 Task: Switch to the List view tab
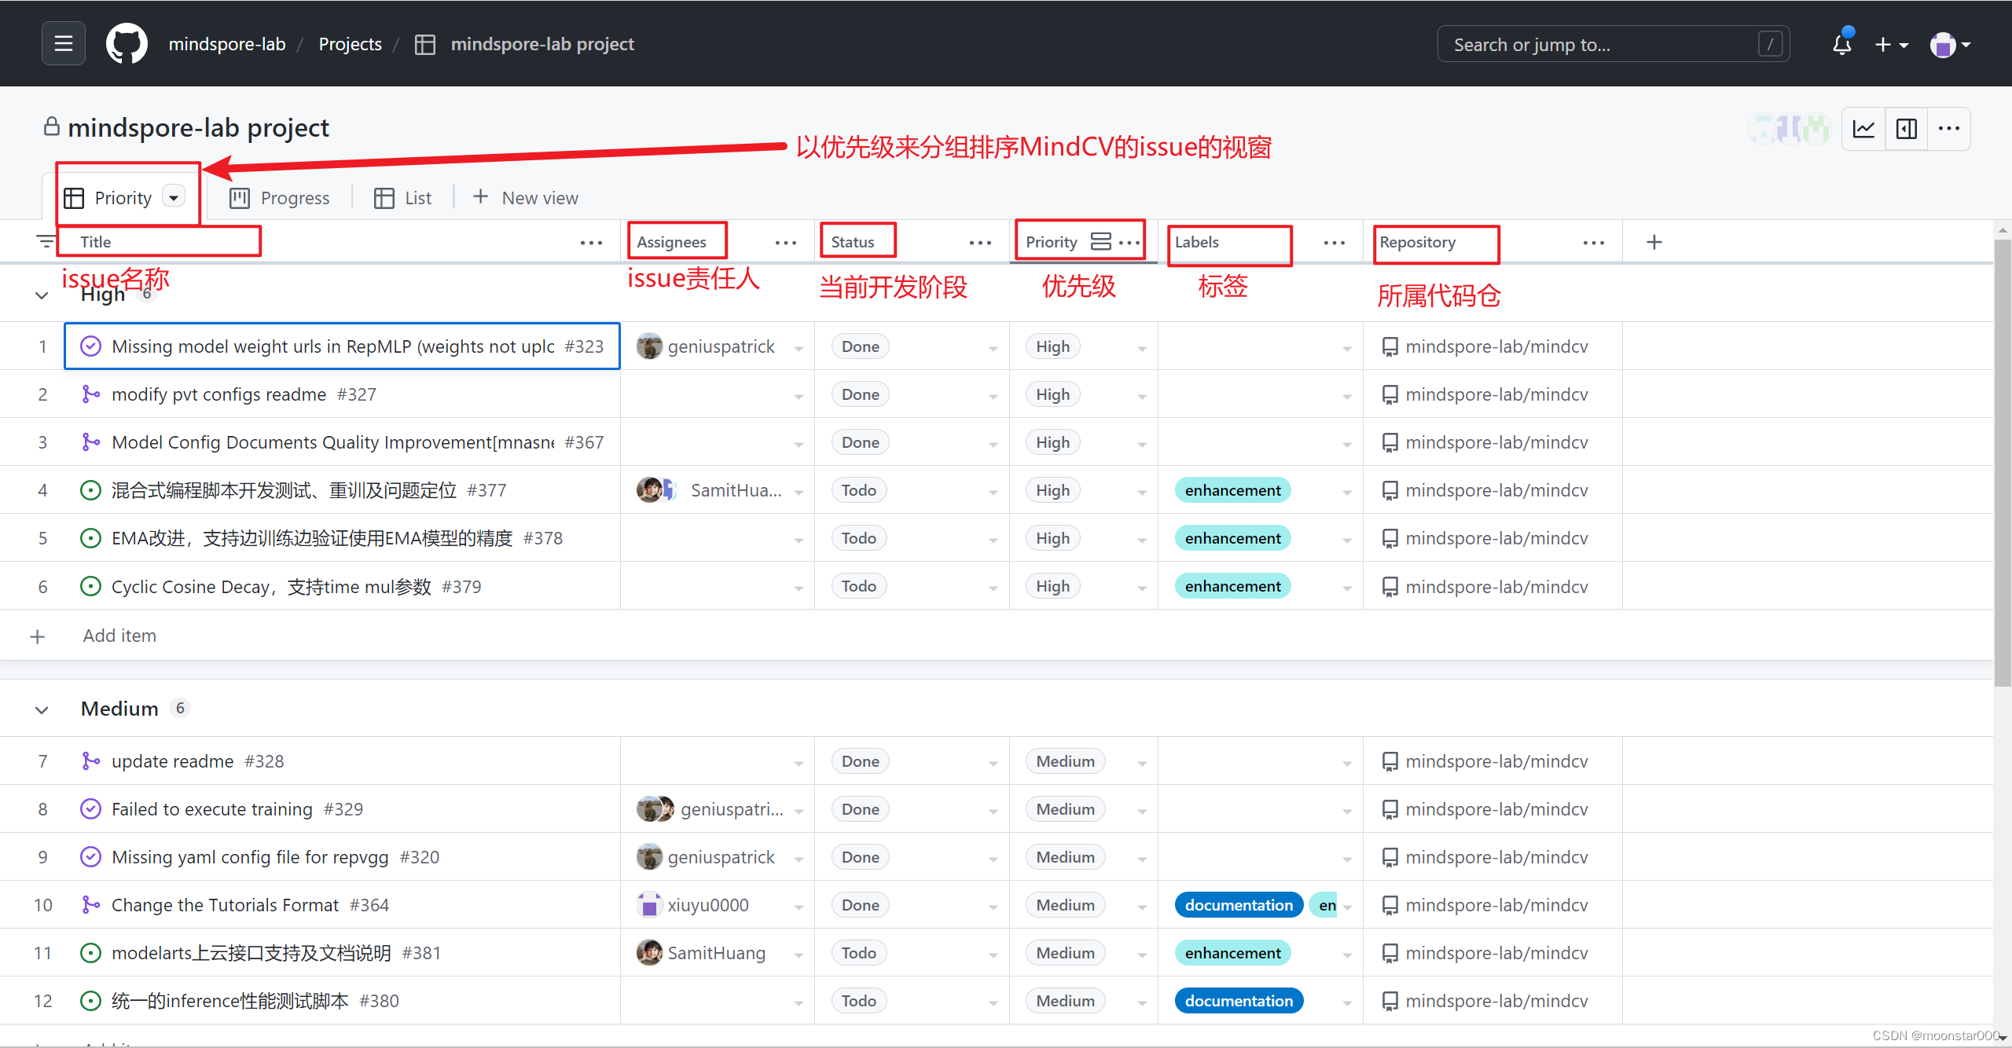(x=403, y=198)
